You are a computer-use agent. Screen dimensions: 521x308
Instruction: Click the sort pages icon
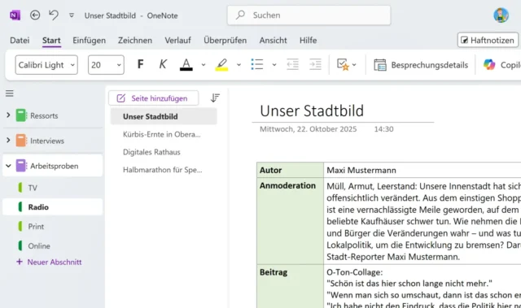tap(215, 98)
